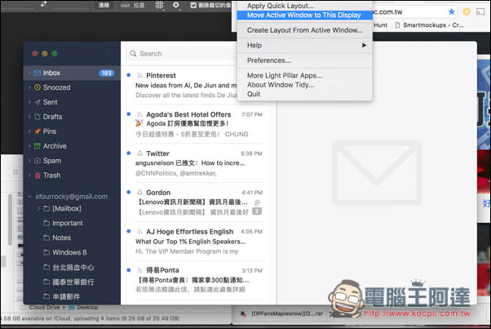Viewport: 491px width, 329px height.
Task: Toggle the checkbox in the top toolbar
Action: tap(193, 5)
